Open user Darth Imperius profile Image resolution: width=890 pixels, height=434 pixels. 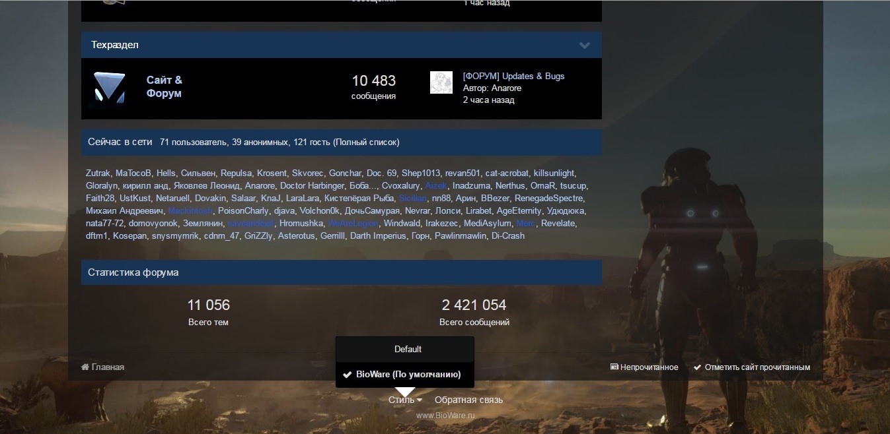click(377, 236)
